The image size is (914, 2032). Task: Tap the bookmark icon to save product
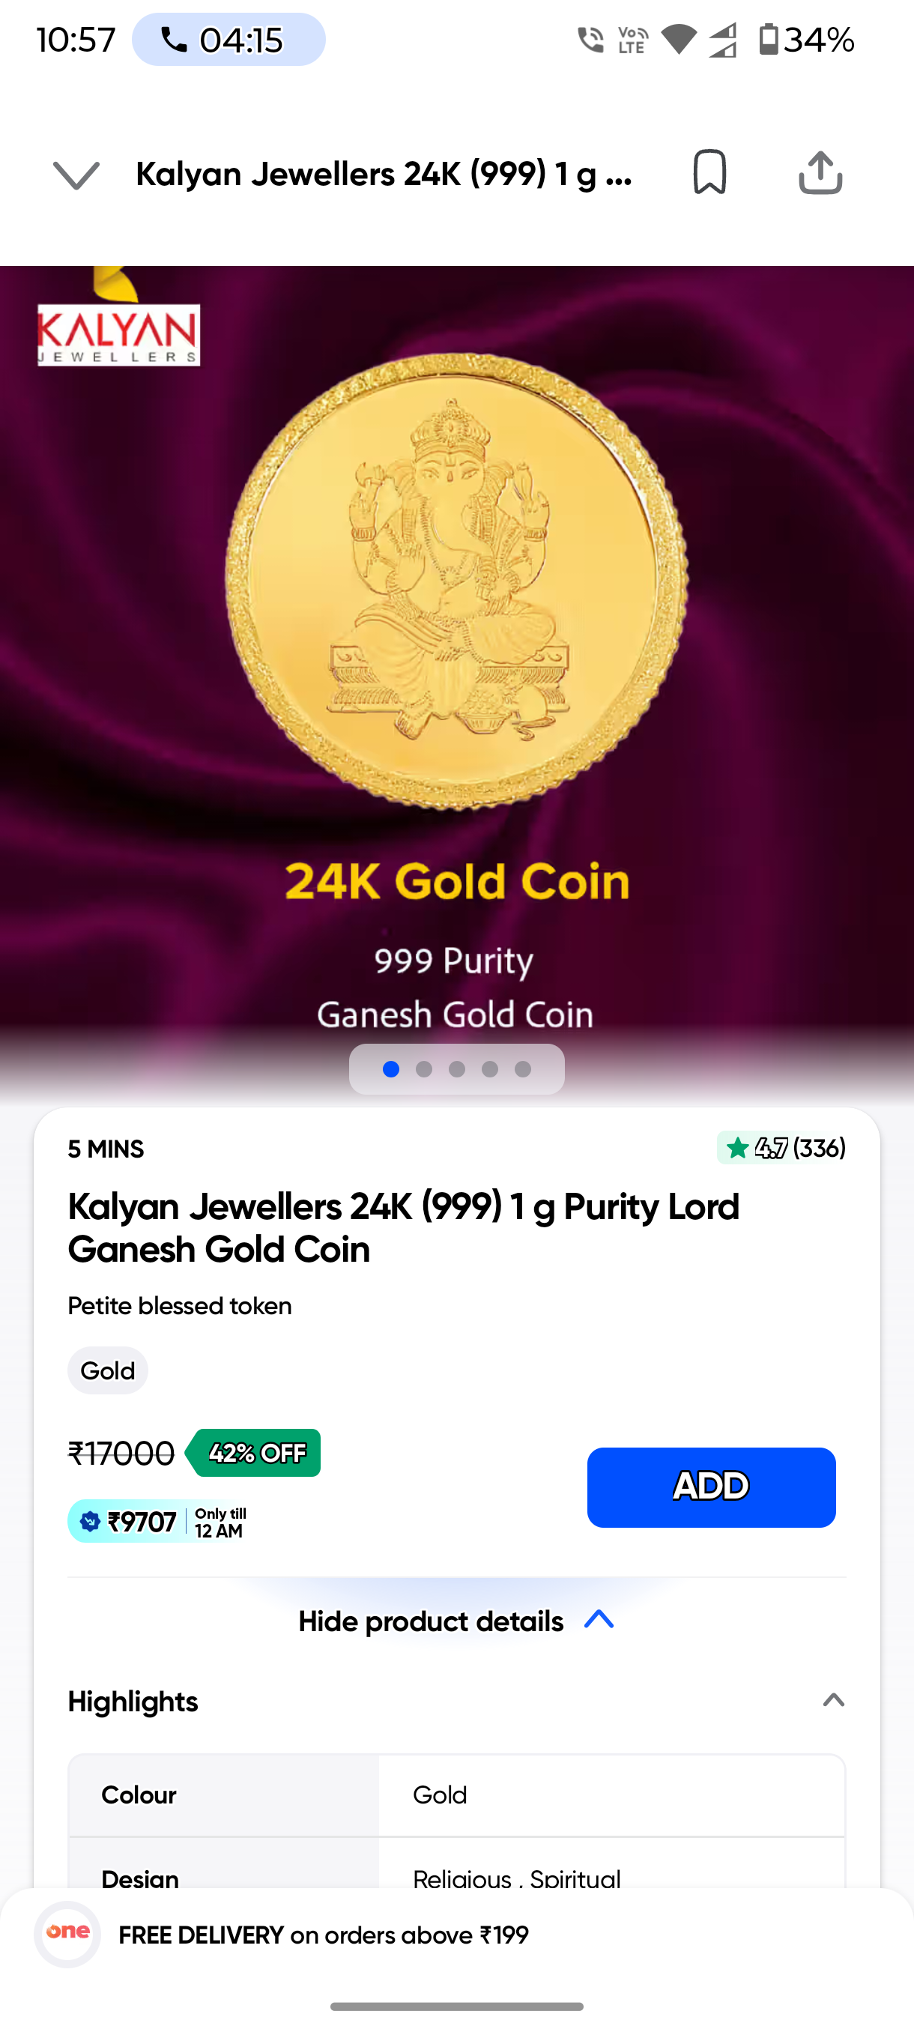[709, 172]
